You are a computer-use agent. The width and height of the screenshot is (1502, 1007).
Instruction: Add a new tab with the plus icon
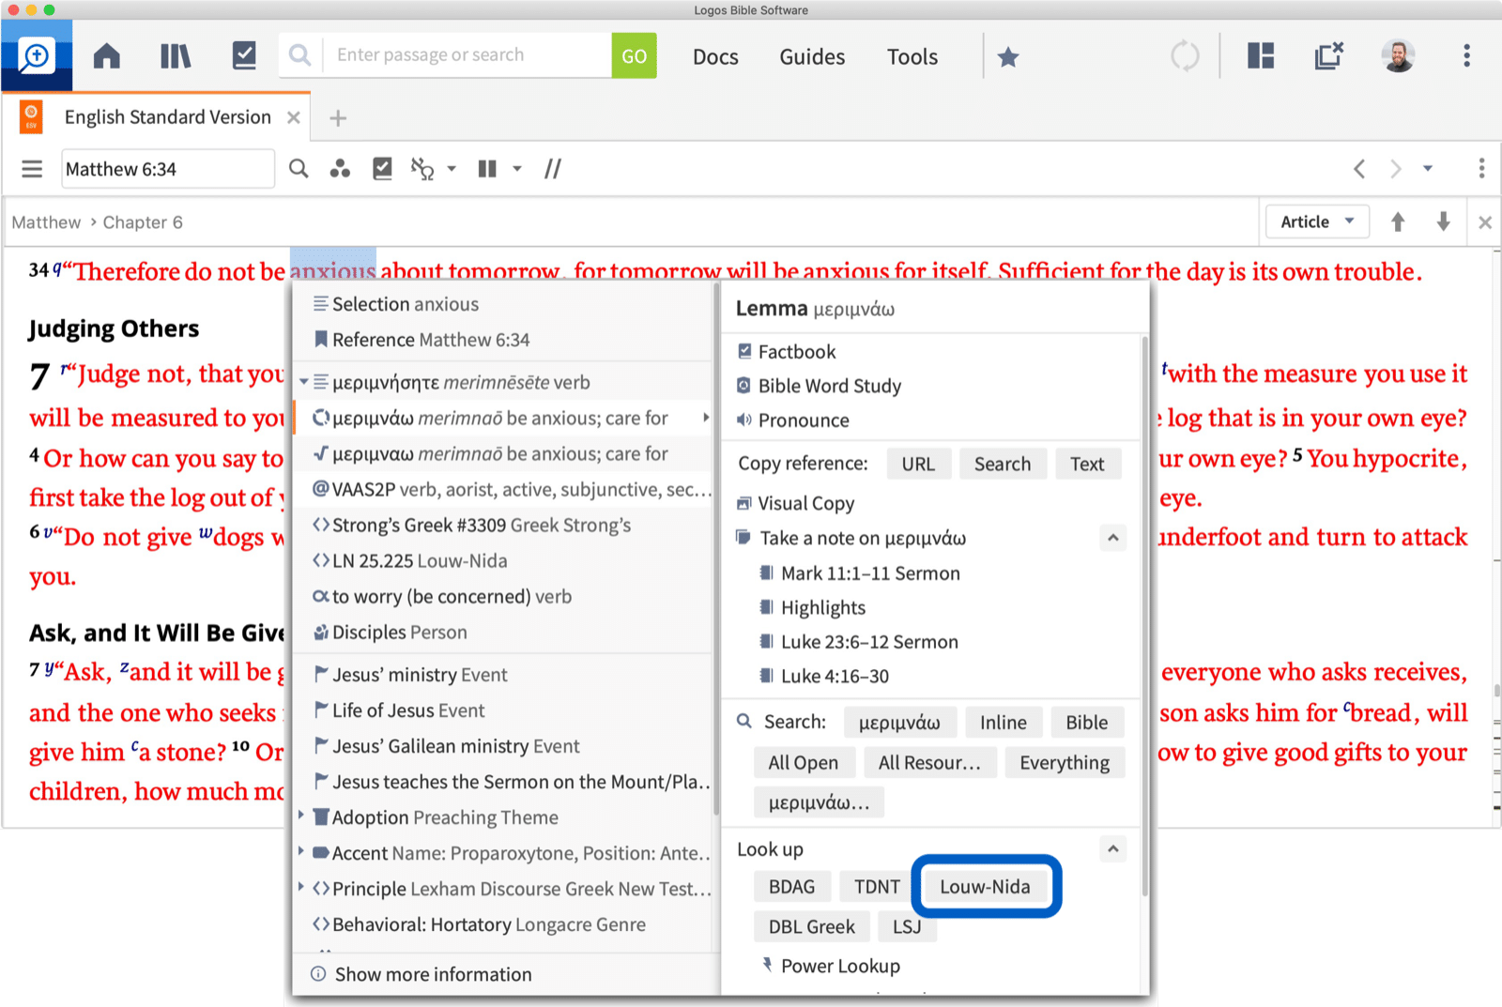click(x=338, y=118)
